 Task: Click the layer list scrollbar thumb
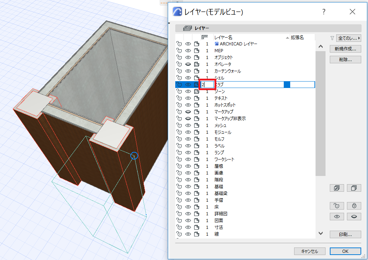[321, 113]
